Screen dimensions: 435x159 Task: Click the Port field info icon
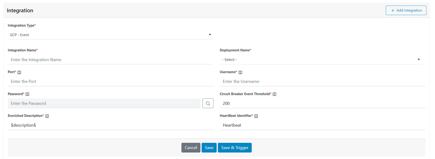pos(19,72)
